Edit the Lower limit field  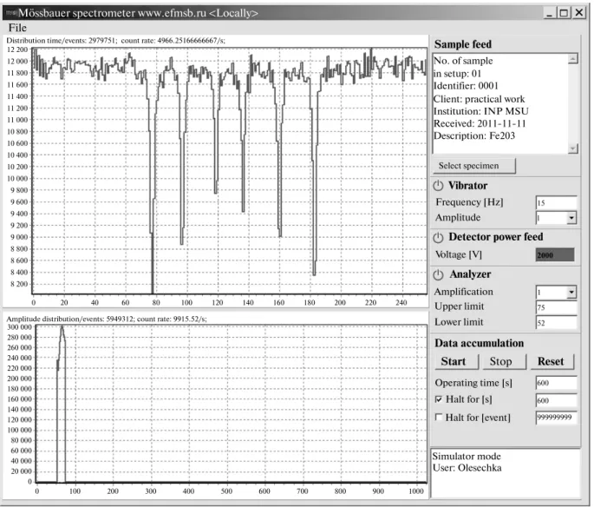556,323
